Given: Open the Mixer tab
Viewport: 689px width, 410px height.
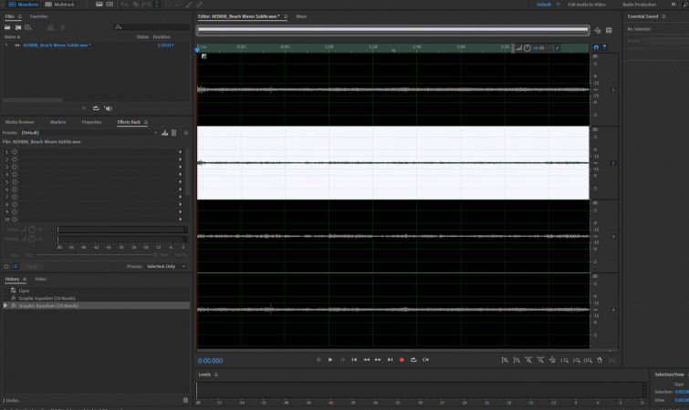Looking at the screenshot, I should (x=301, y=16).
